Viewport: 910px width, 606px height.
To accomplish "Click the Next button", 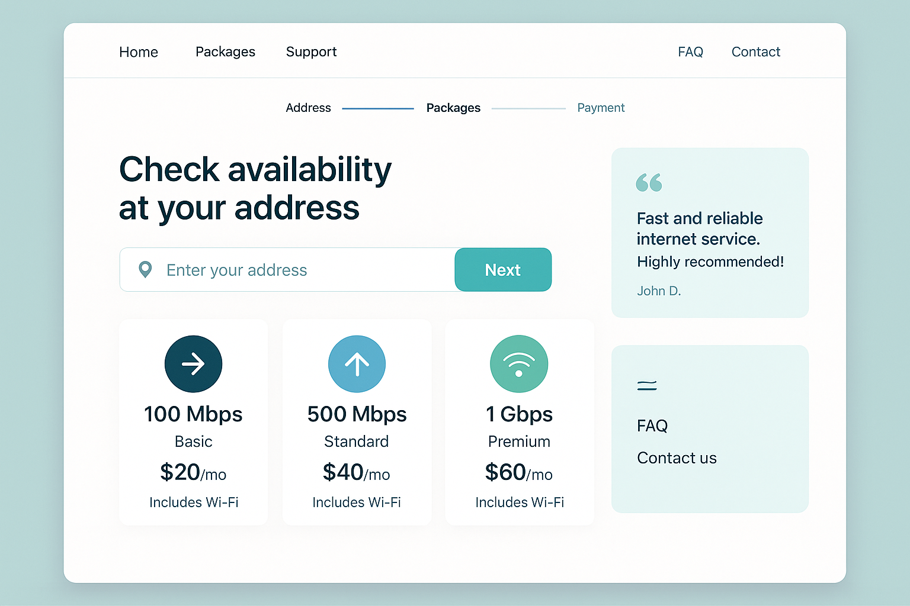I will click(503, 270).
